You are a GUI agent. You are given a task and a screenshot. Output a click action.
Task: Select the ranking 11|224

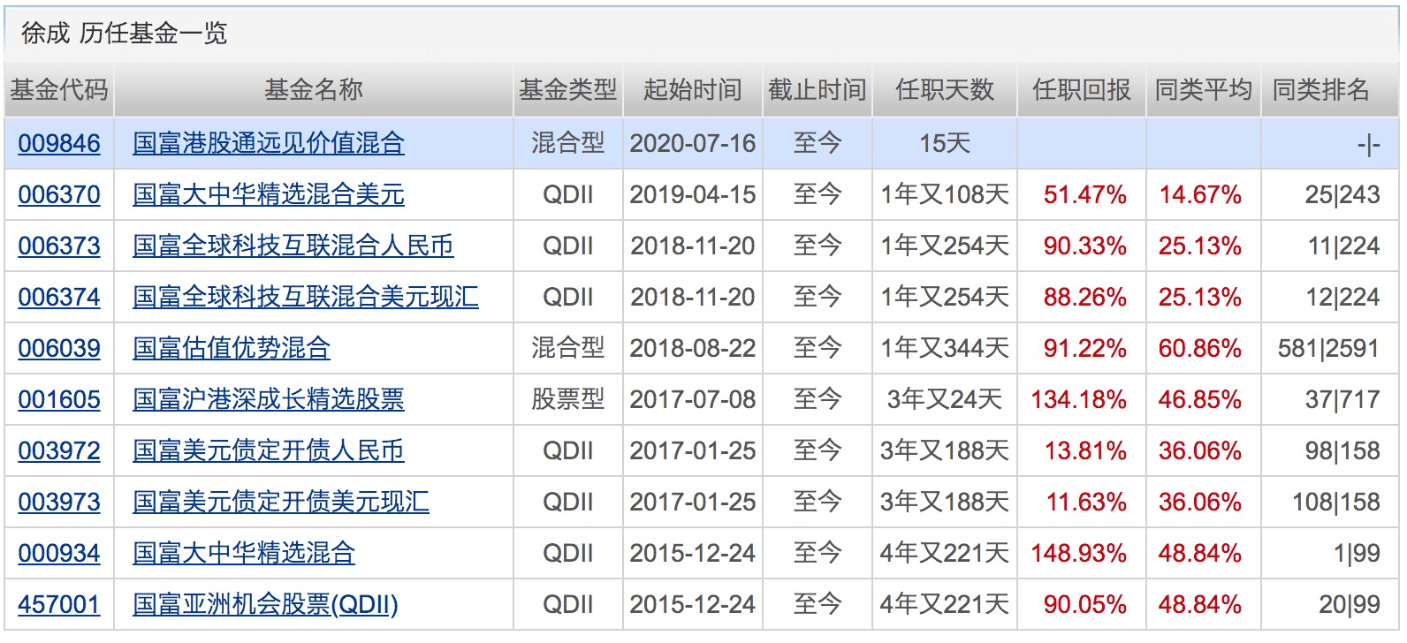[1343, 246]
